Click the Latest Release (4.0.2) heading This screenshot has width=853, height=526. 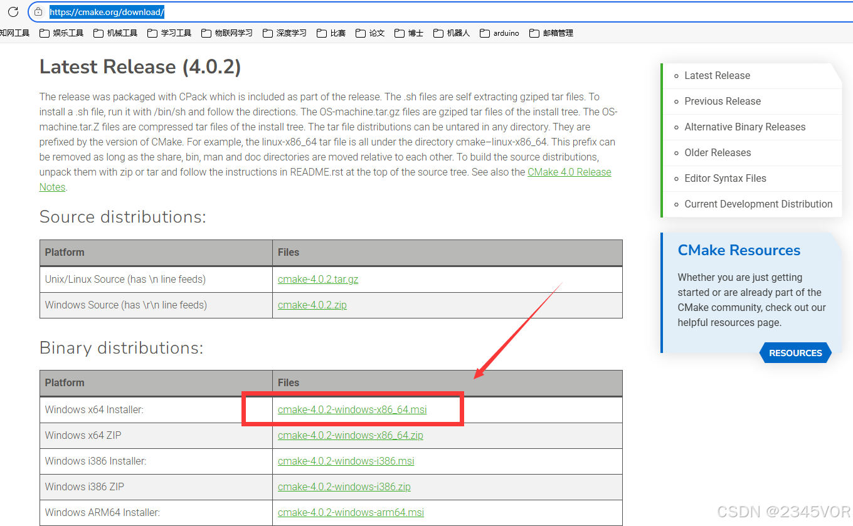pos(140,67)
